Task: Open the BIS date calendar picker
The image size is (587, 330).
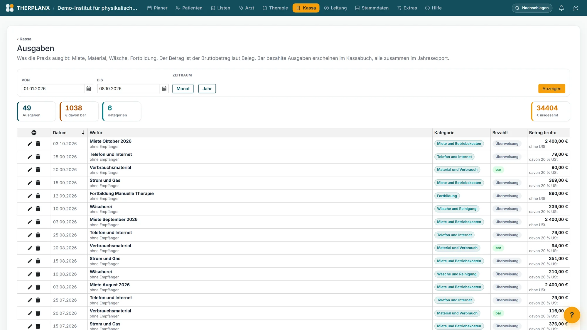Action: coord(164,89)
